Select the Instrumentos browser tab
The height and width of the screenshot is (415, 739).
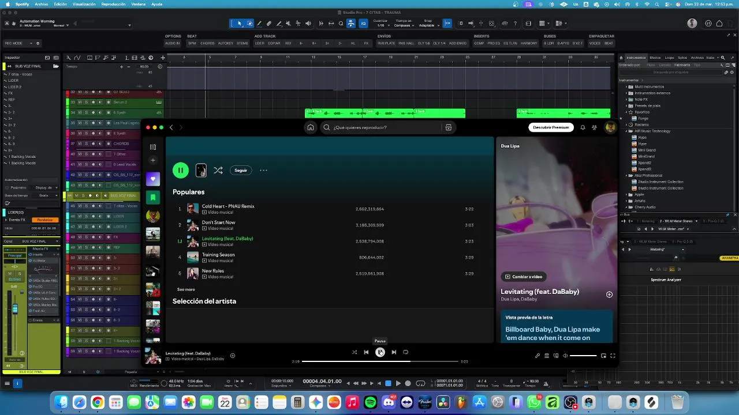[636, 58]
